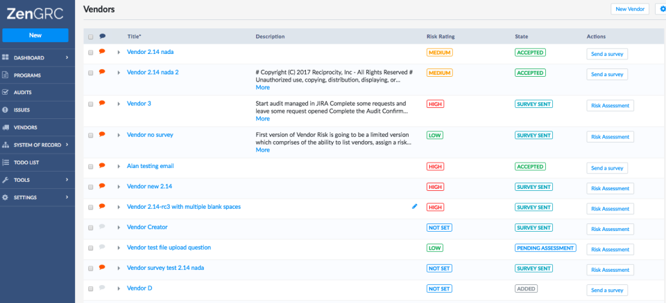The width and height of the screenshot is (666, 303).
Task: Expand the Vendor 2.14 nada row
Action: click(119, 52)
